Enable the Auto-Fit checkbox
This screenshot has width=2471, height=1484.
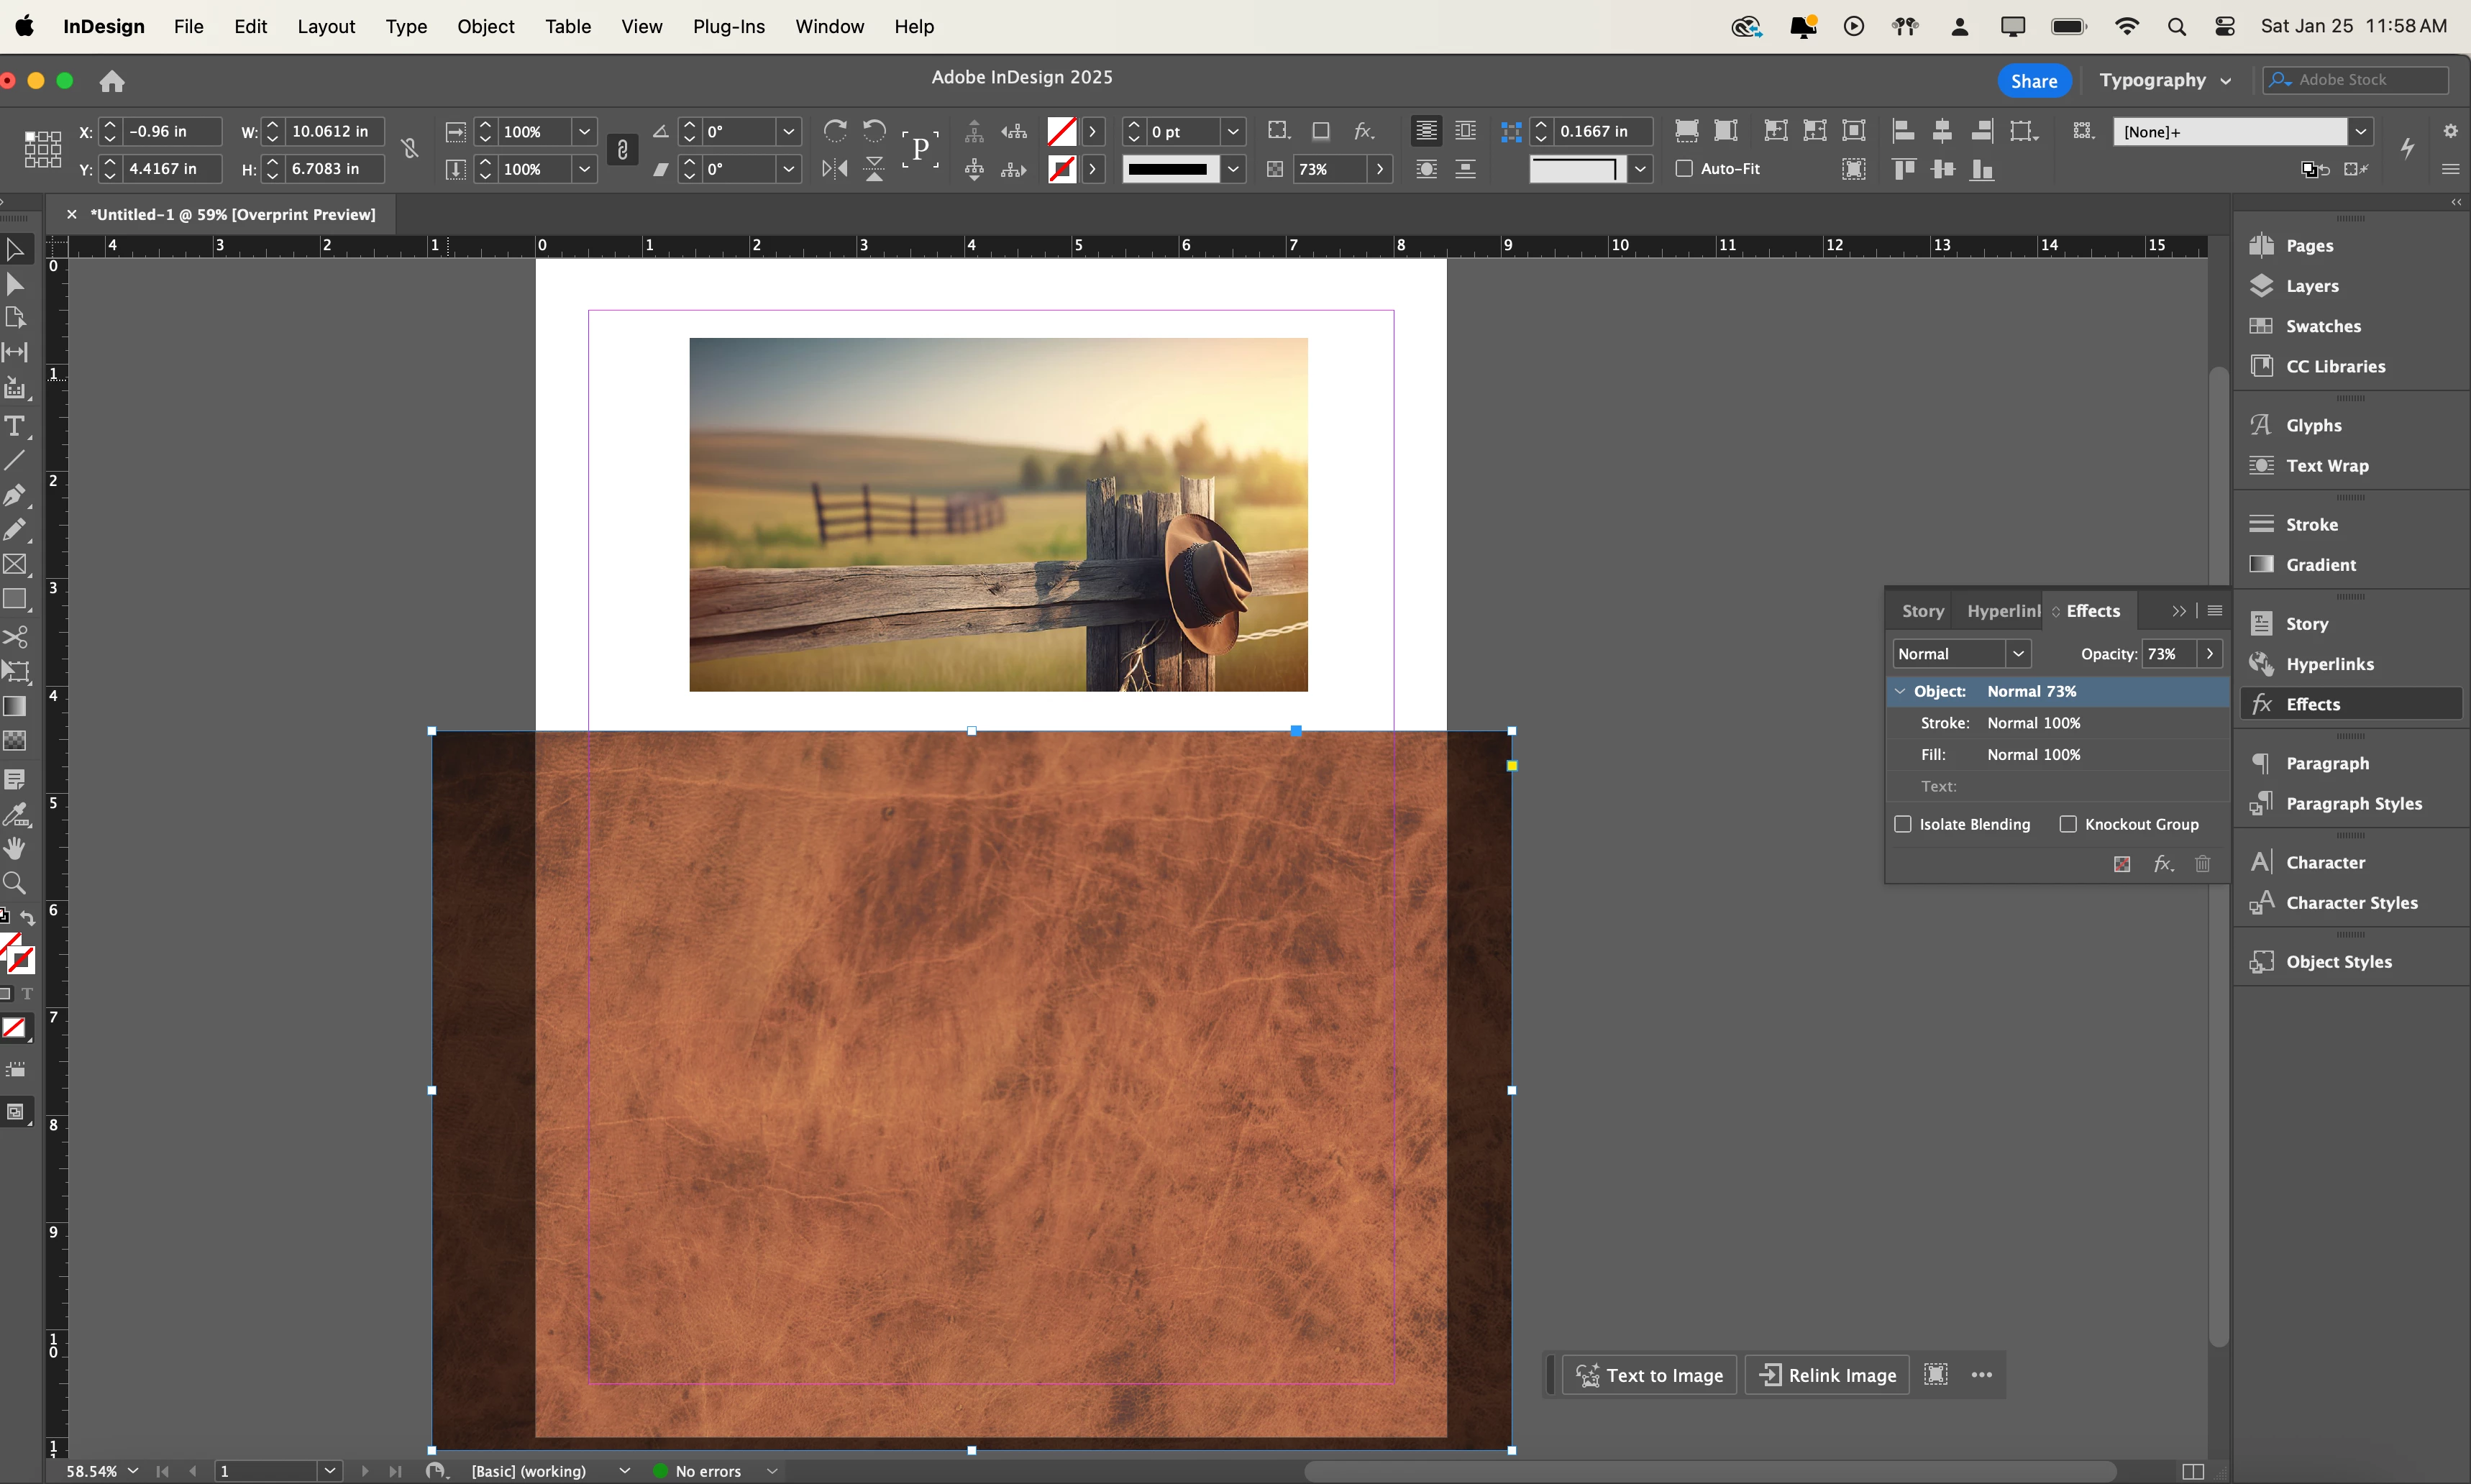pos(1684,169)
